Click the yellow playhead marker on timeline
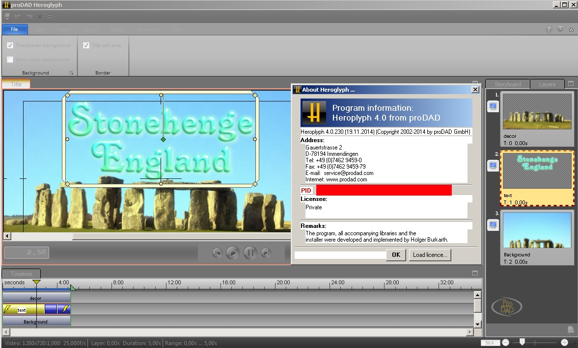This screenshot has height=348, width=578. (x=36, y=282)
